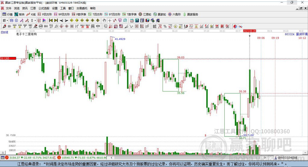Open the 文件 menu
This screenshot has width=308, height=167.
pyautogui.click(x=8, y=8)
